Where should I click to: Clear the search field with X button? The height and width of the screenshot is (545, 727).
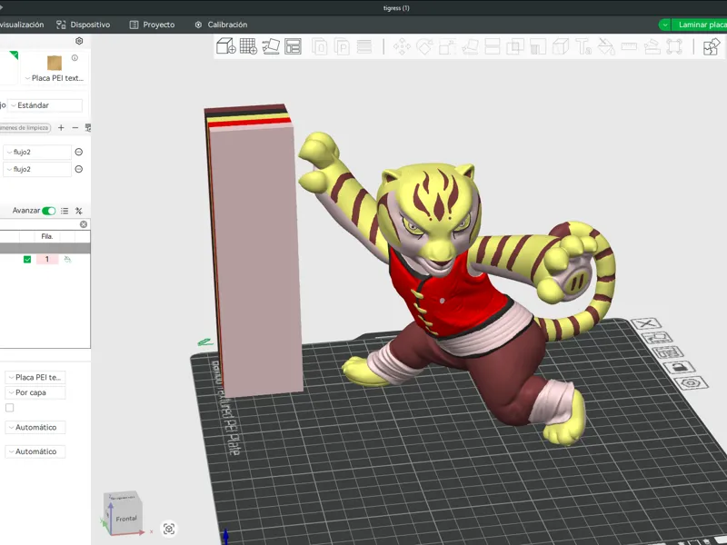tap(84, 224)
